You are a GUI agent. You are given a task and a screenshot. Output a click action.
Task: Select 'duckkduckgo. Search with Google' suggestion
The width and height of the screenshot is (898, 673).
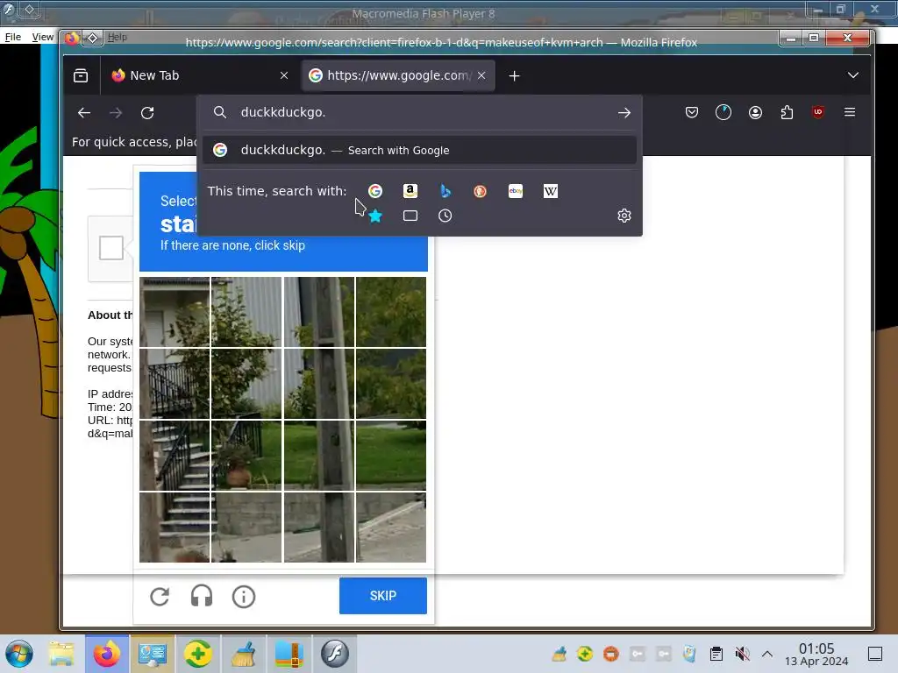point(419,150)
